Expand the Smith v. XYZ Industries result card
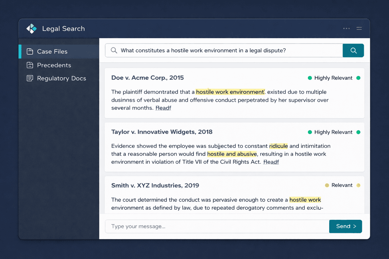The height and width of the screenshot is (259, 389). (x=234, y=194)
